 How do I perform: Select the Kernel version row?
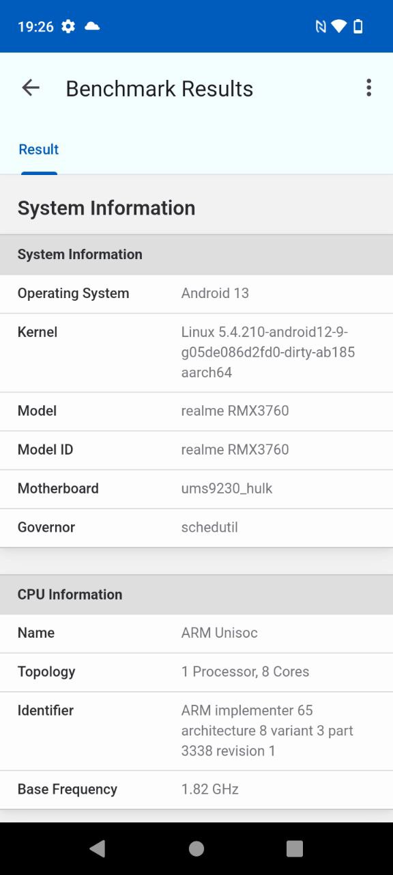tap(196, 353)
